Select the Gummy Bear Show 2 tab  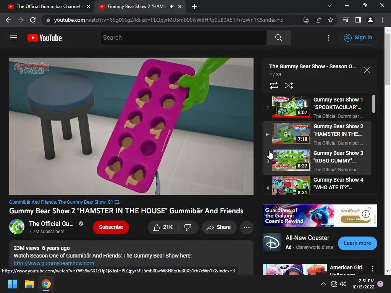pos(137,6)
